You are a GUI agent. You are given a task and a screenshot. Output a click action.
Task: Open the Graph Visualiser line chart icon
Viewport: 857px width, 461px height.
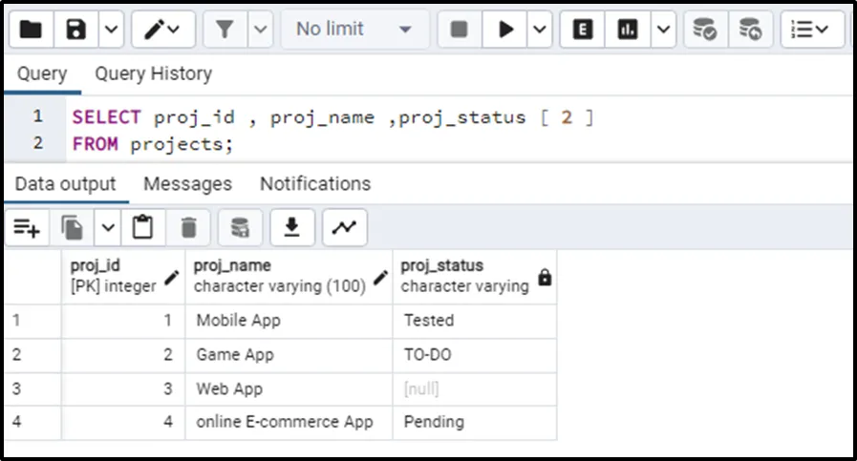click(x=344, y=227)
